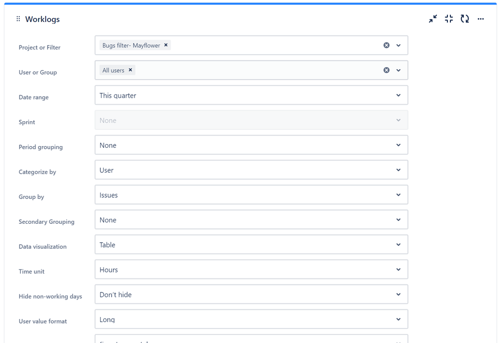
Task: Open the Period grouping dropdown
Action: pyautogui.click(x=251, y=145)
